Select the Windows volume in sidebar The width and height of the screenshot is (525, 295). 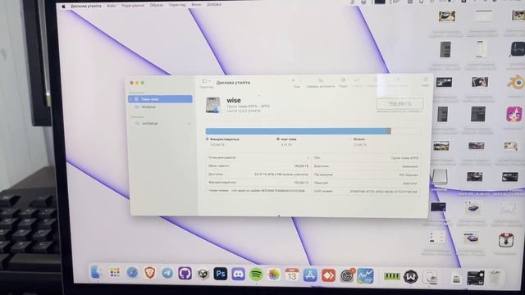pyautogui.click(x=148, y=107)
